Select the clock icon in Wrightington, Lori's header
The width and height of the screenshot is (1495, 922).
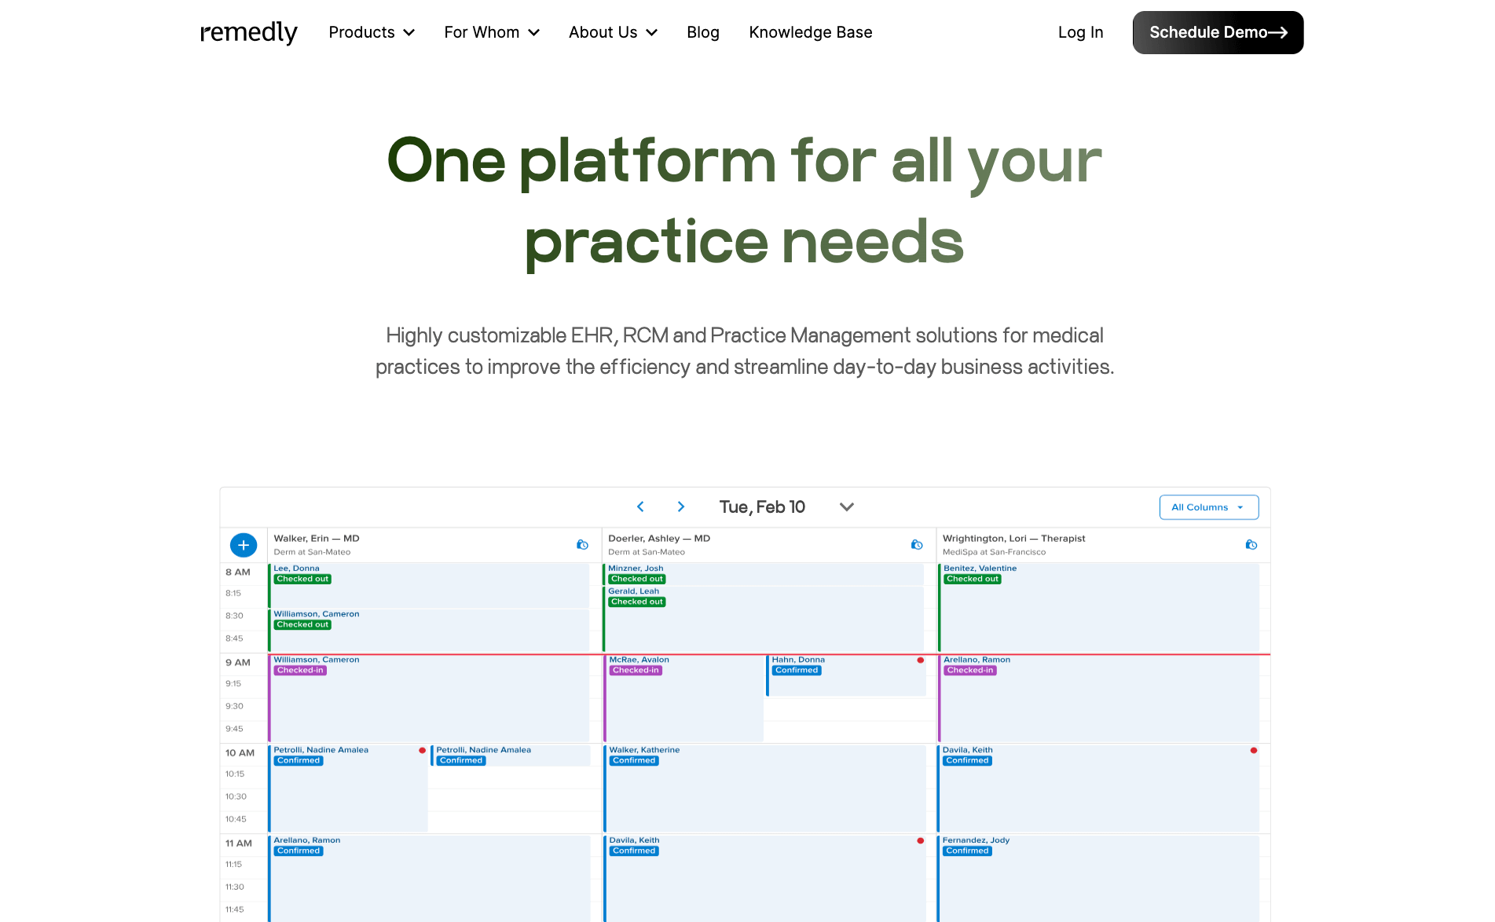pos(1251,544)
